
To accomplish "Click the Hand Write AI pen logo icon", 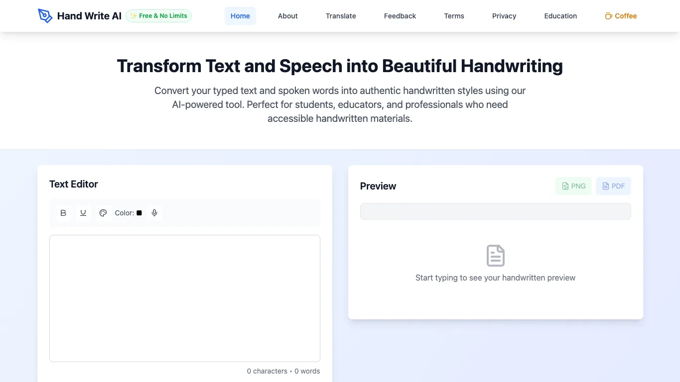I will (45, 16).
